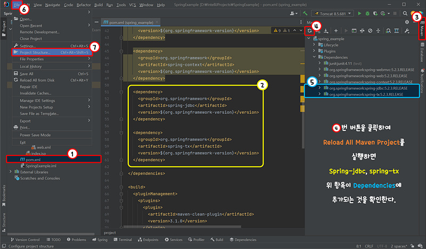Image resolution: width=426 pixels, height=249 pixels.
Task: Open the Problems tool window
Action: [x=76, y=239]
